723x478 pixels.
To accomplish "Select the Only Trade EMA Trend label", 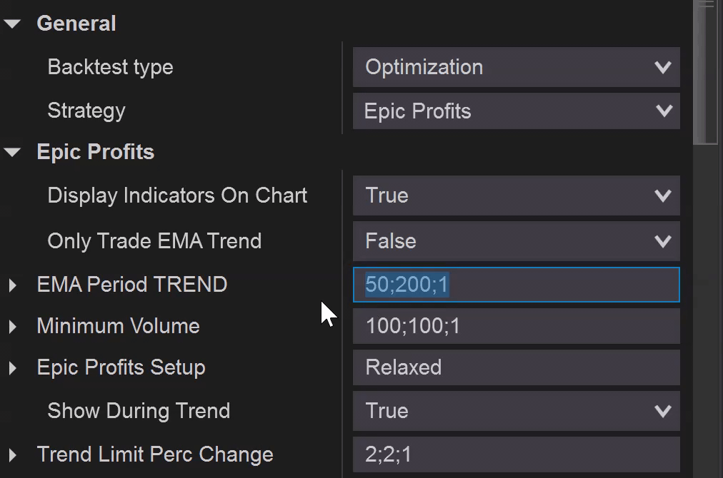I will pyautogui.click(x=154, y=241).
